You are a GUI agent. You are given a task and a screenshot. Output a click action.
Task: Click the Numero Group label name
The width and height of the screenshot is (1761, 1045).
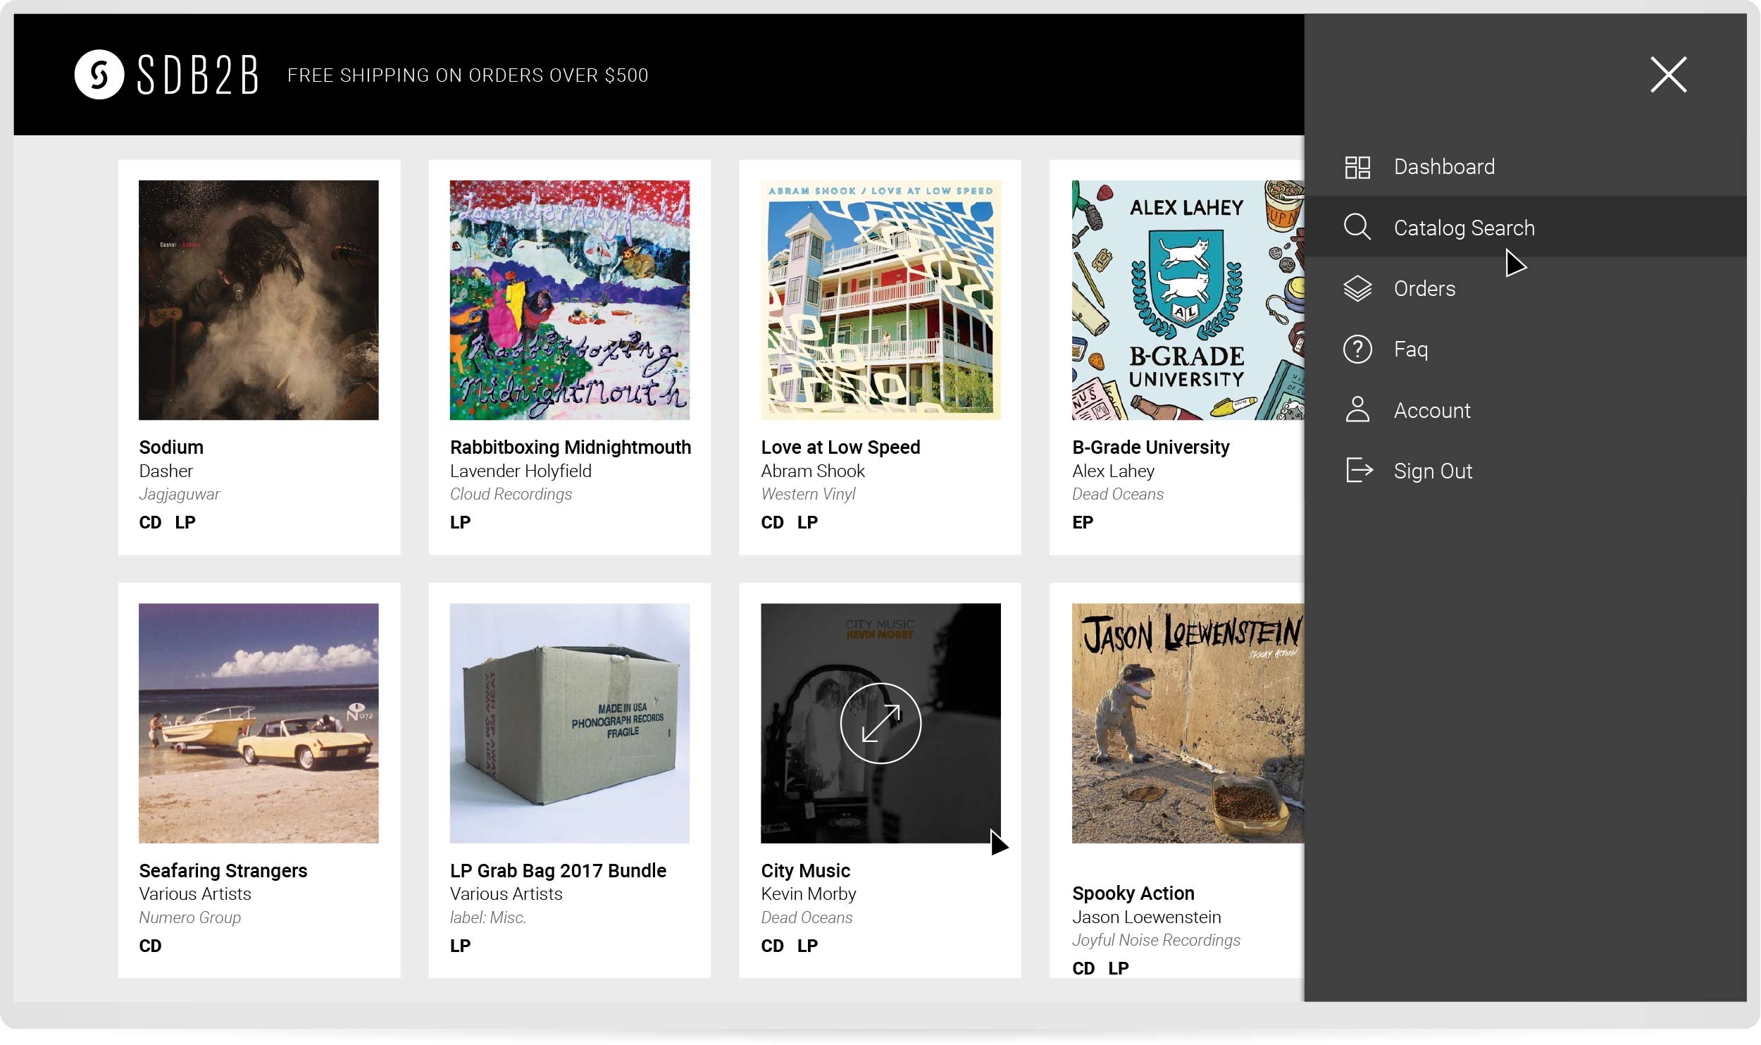click(189, 917)
